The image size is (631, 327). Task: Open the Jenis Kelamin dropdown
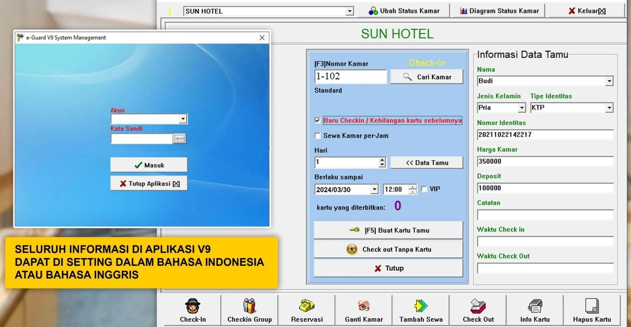522,107
